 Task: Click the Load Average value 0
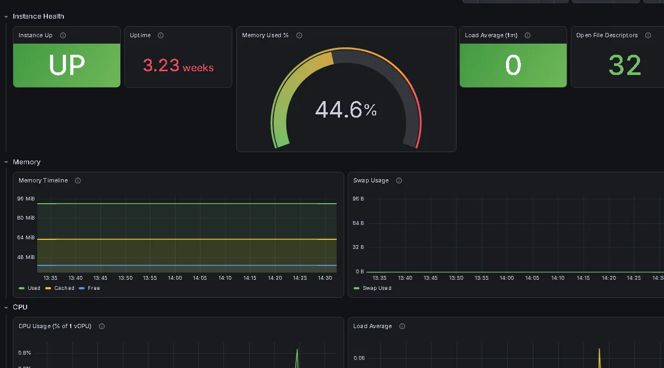point(513,65)
